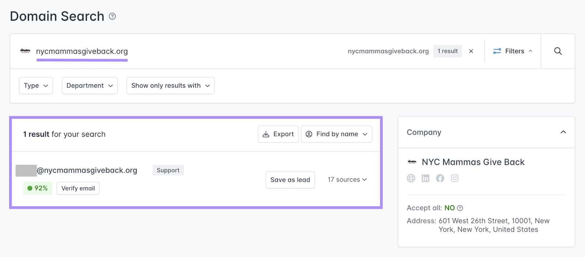Open the Filters toggle

(x=513, y=51)
